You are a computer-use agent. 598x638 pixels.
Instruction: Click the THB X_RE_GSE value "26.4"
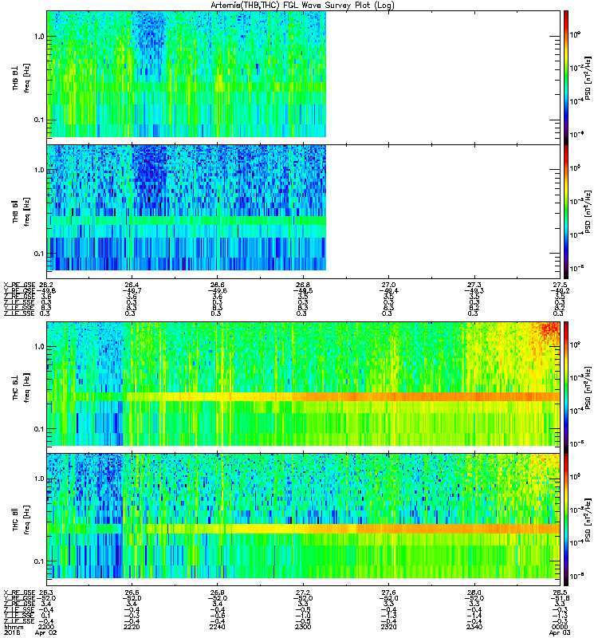pyautogui.click(x=132, y=285)
